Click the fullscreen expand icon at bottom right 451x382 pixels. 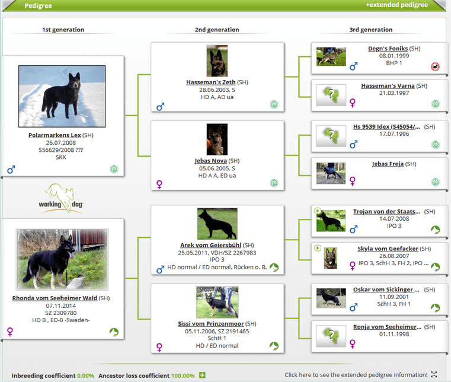tap(434, 375)
